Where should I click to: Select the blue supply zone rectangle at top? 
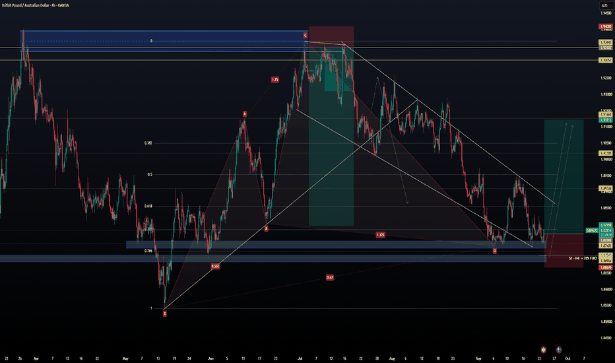(x=164, y=41)
